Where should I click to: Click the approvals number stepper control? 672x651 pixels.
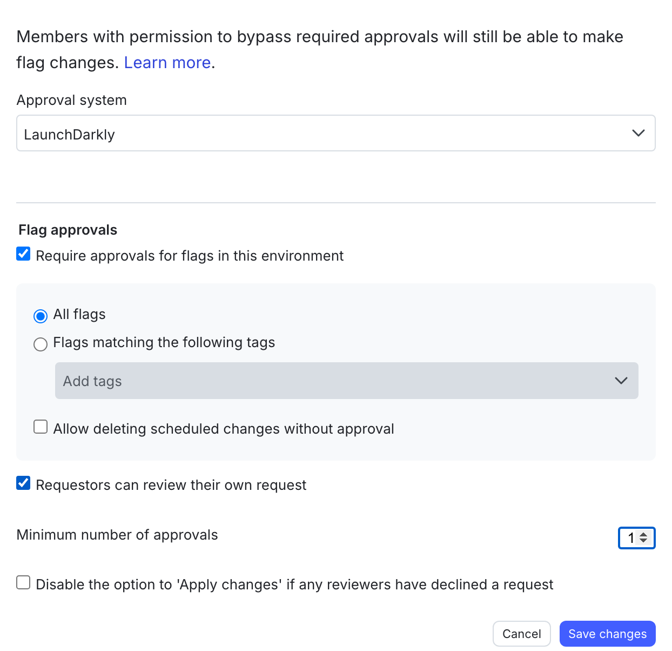tap(643, 538)
